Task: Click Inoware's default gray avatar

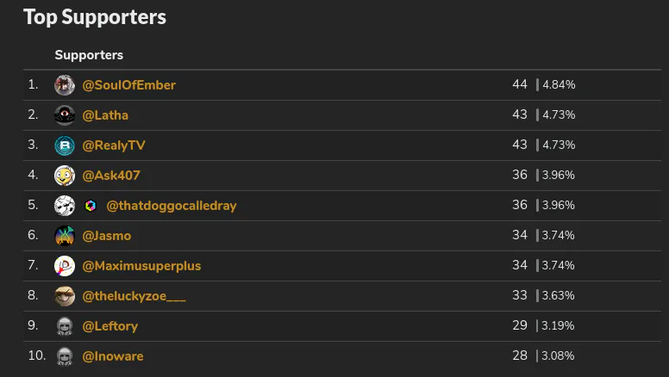Action: 65,356
